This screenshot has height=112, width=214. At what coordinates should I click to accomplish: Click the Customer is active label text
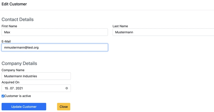pyautogui.click(x=18, y=96)
